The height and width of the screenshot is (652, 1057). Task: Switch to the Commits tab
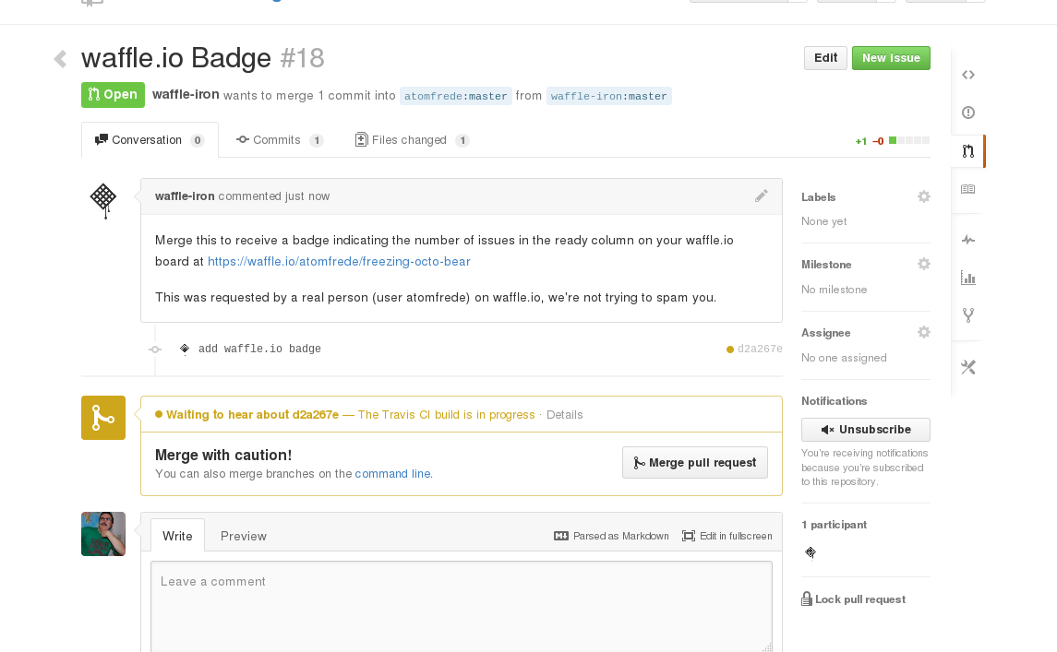pos(279,140)
